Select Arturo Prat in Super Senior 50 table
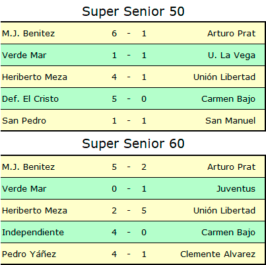 (x=231, y=34)
